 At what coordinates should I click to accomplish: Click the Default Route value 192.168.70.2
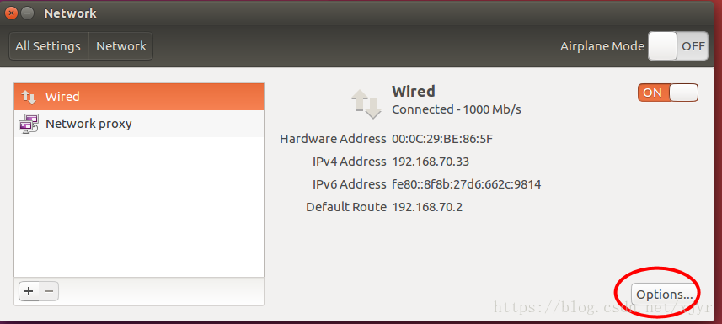click(427, 207)
